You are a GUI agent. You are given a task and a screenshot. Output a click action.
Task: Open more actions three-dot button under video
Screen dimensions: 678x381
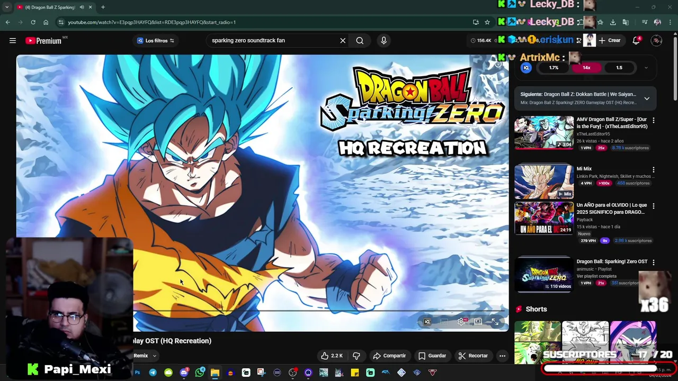[x=502, y=356]
